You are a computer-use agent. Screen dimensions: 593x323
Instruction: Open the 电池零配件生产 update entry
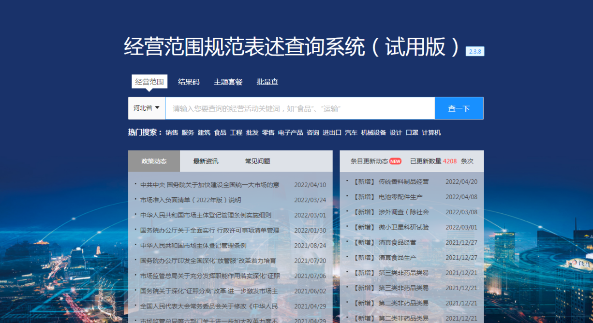tap(400, 197)
